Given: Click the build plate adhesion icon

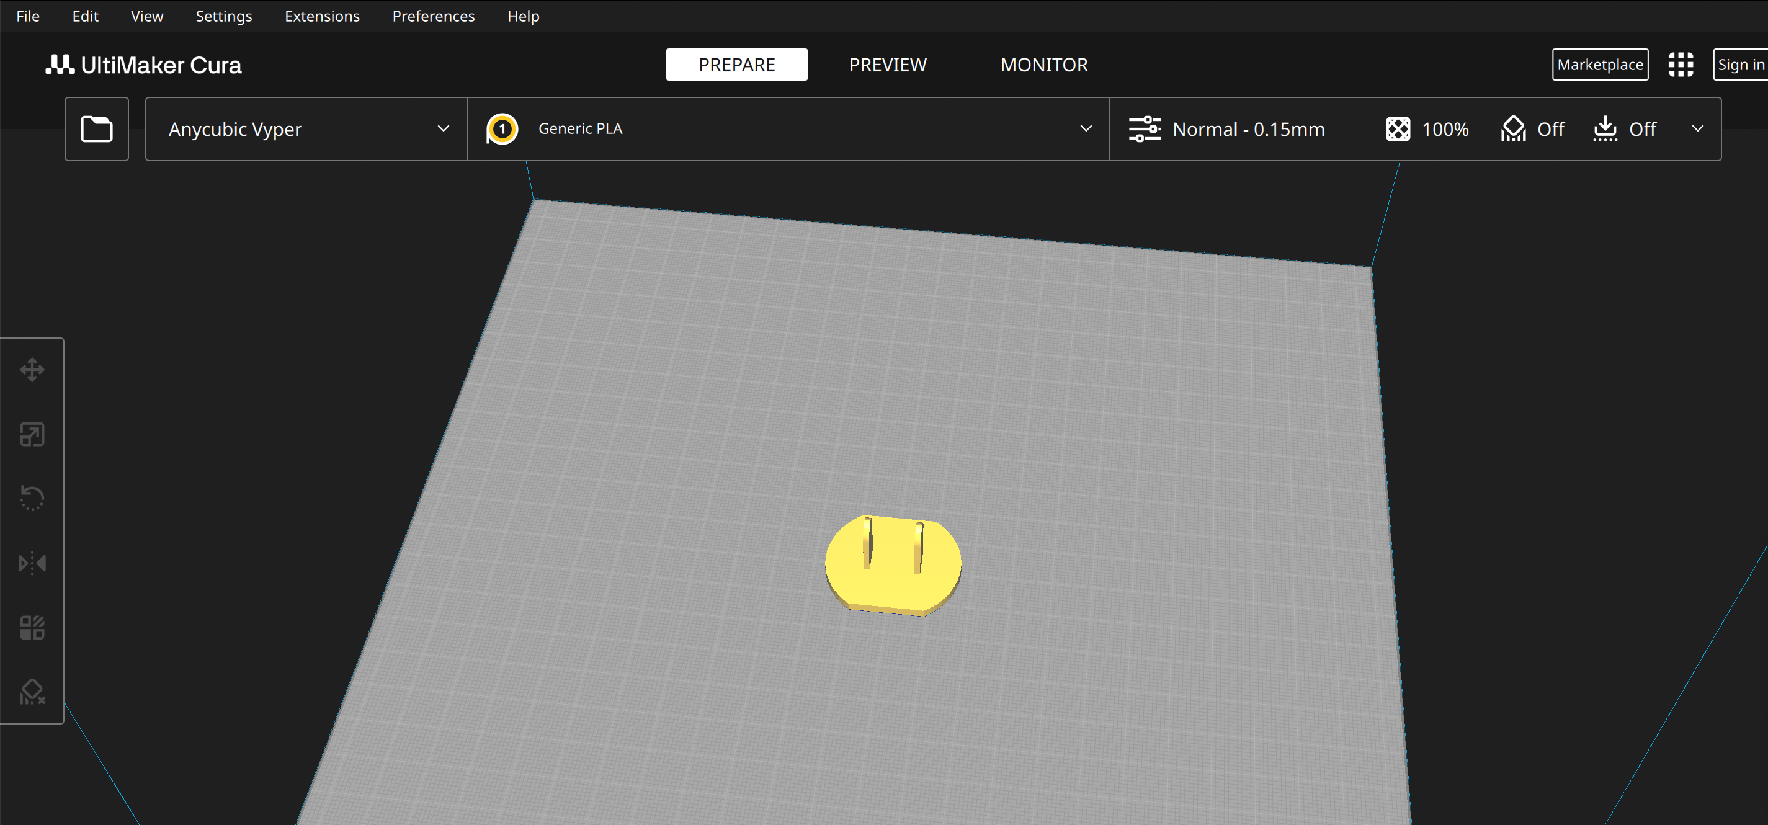Looking at the screenshot, I should pyautogui.click(x=1605, y=129).
